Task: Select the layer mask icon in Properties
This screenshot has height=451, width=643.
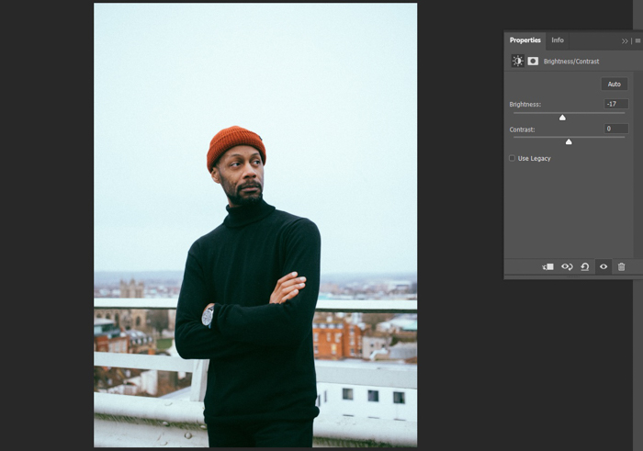Action: click(533, 61)
